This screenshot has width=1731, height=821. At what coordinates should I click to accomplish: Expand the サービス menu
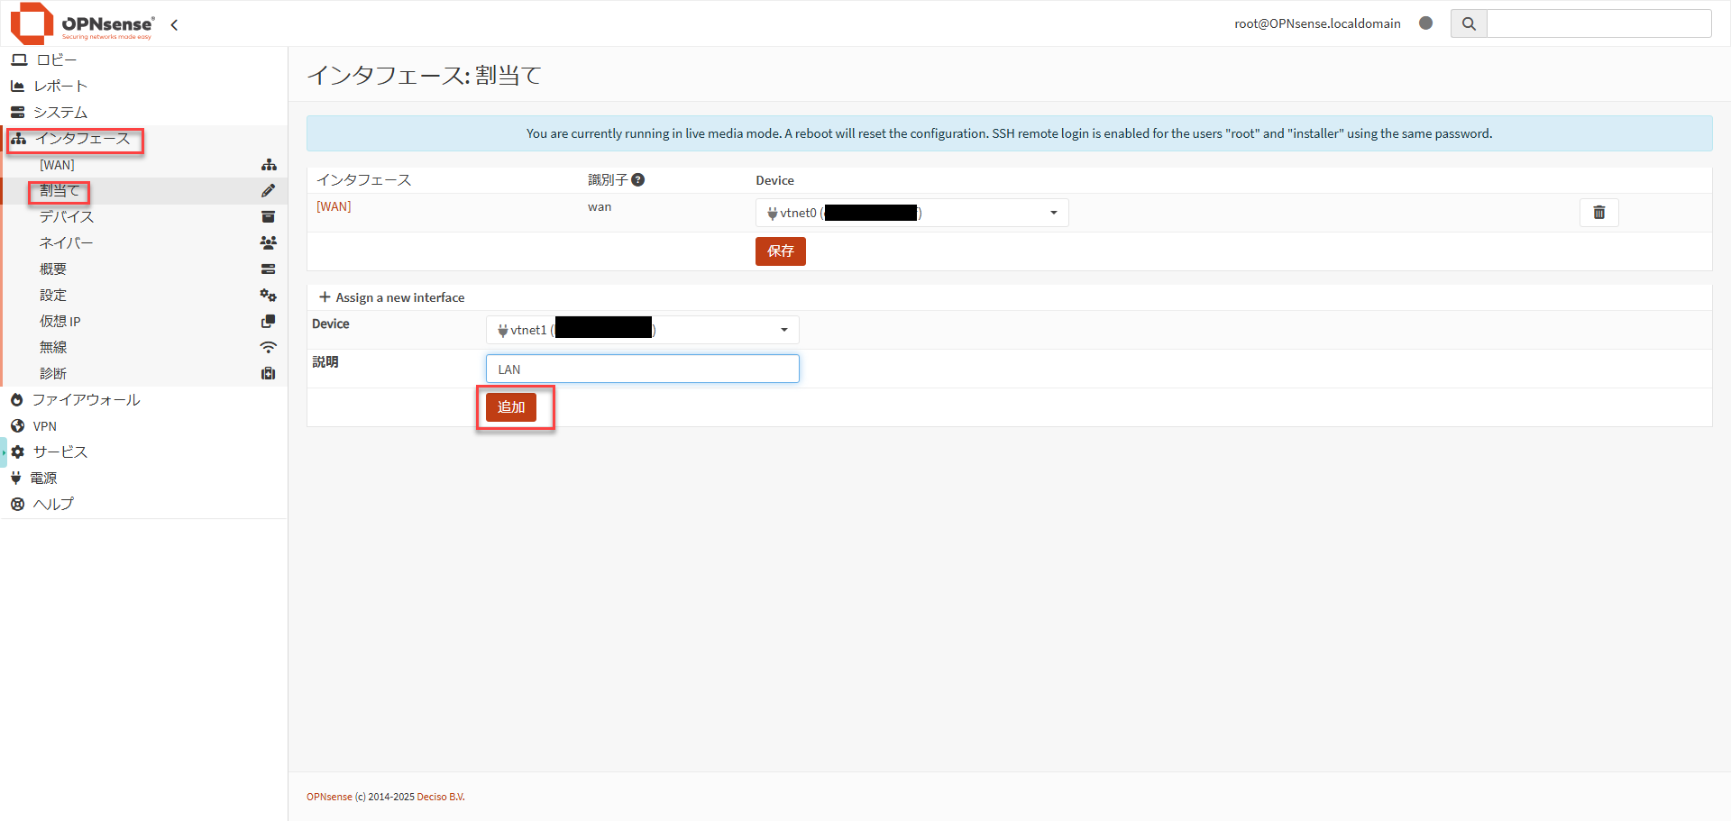[x=60, y=452]
